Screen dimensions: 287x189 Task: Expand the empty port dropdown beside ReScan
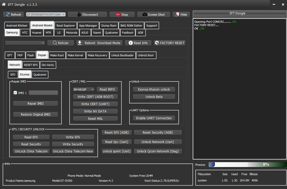25,43
